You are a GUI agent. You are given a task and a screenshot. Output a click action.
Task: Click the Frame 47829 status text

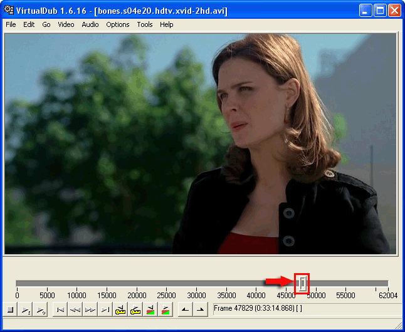click(258, 308)
